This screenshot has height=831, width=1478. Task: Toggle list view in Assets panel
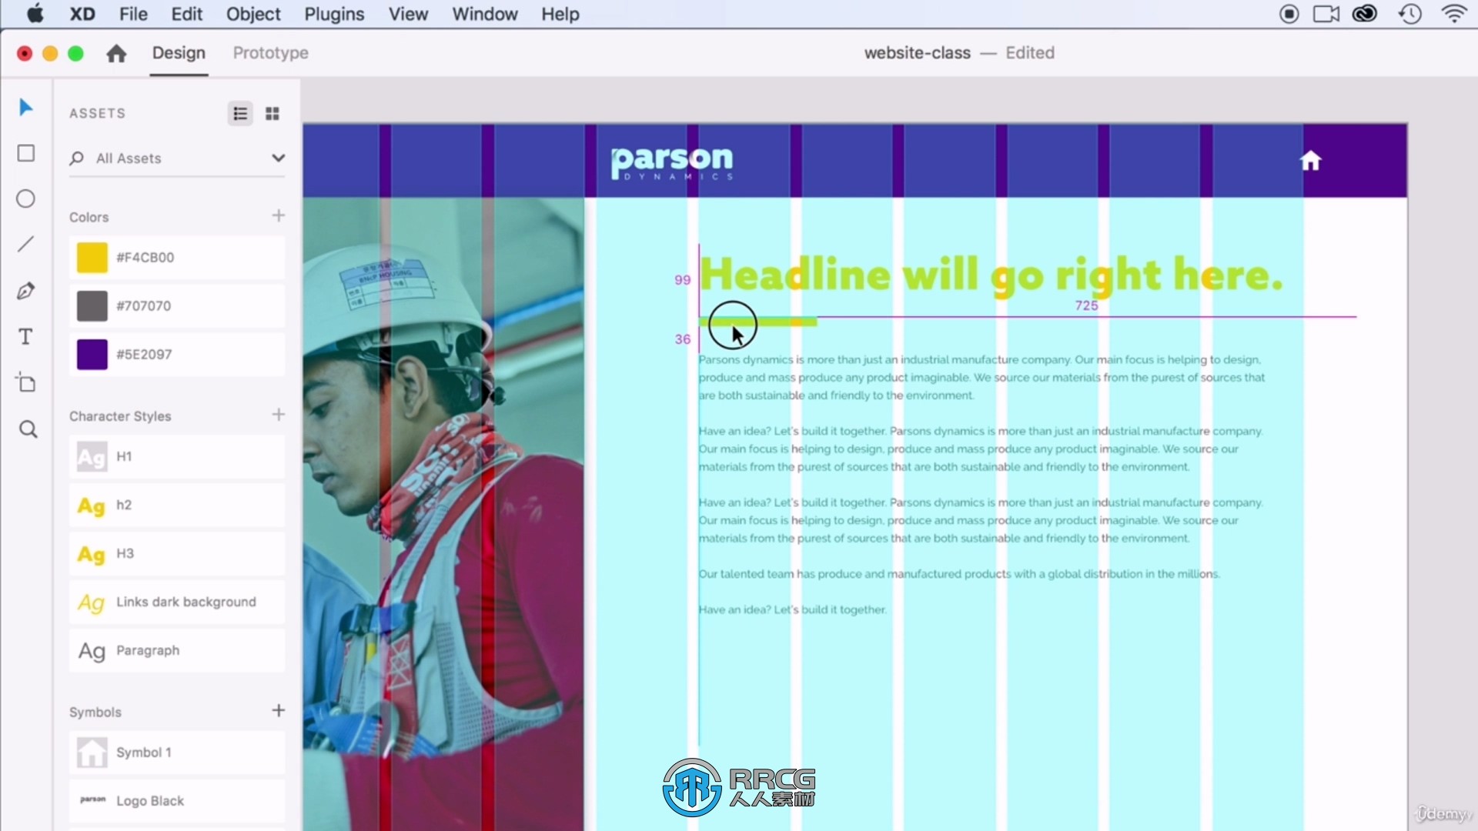coord(241,112)
